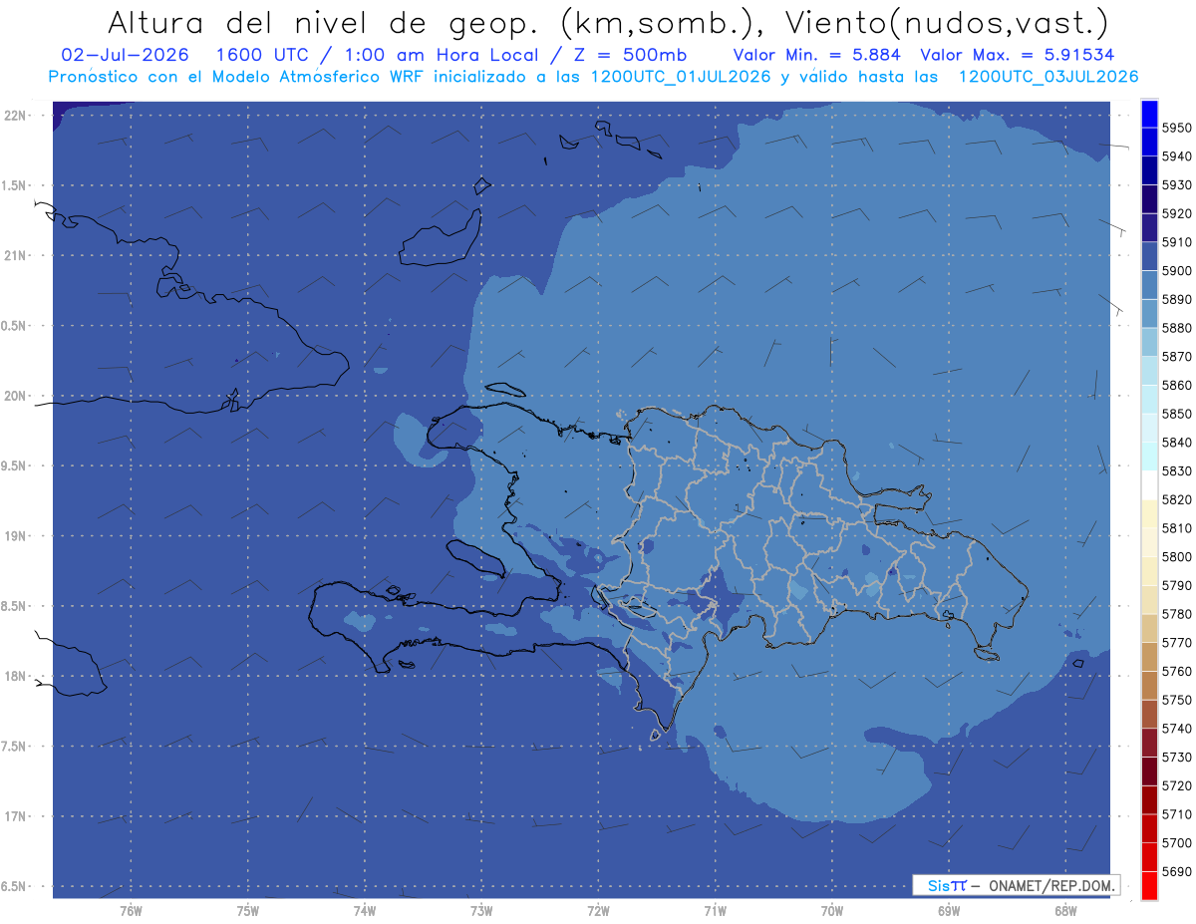Screen dimensions: 1196x924
Task: Click the '5860' colorbar value
Action: click(1177, 385)
